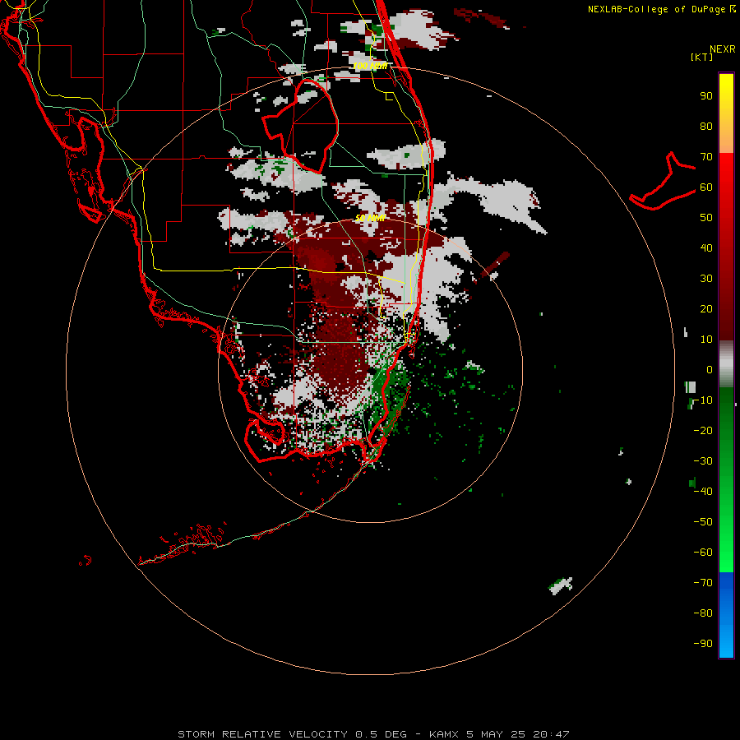Click the [KT] units label
The height and width of the screenshot is (740, 740).
coord(702,57)
